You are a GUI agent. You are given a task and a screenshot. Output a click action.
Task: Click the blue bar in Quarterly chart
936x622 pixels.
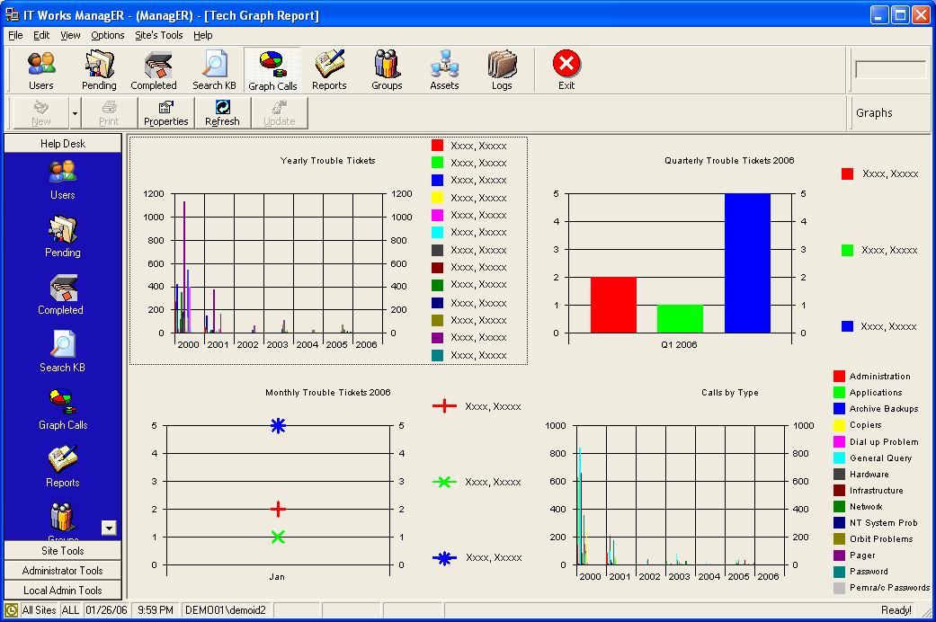click(x=747, y=262)
